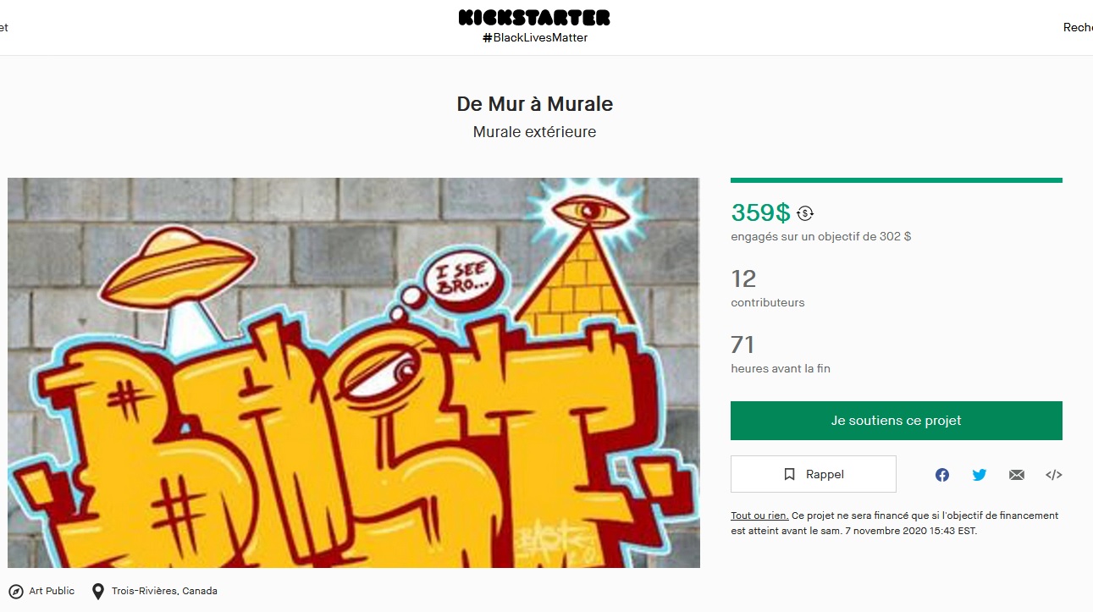Screen dimensions: 1093x612
Task: Share the project on Facebook
Action: point(942,475)
